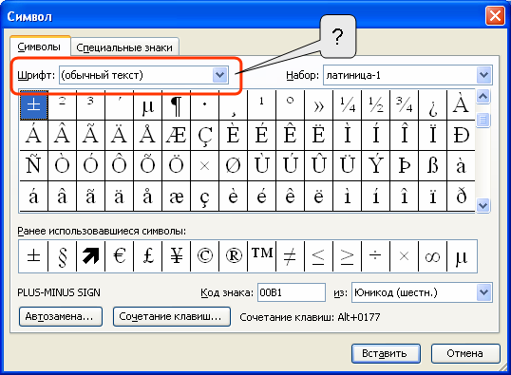Pick the lowercase à in the third row

coord(462,165)
